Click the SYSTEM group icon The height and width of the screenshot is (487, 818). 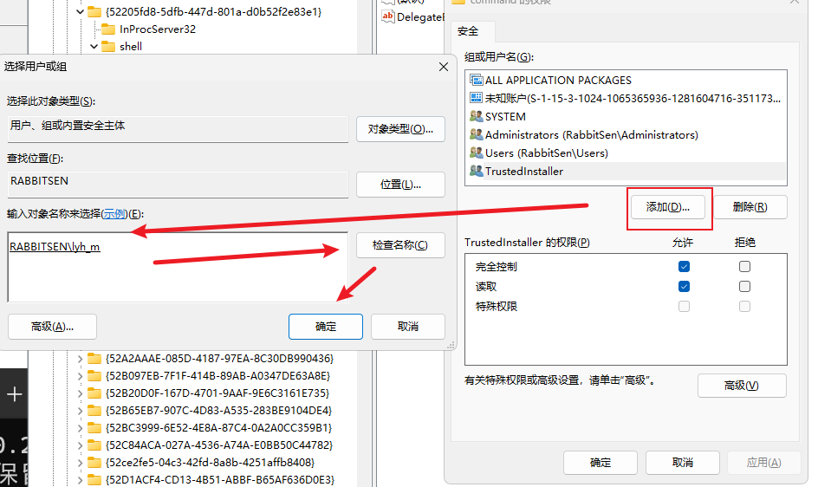click(476, 116)
